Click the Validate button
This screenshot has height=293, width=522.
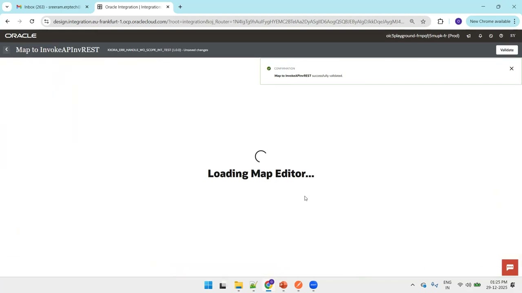point(507,50)
